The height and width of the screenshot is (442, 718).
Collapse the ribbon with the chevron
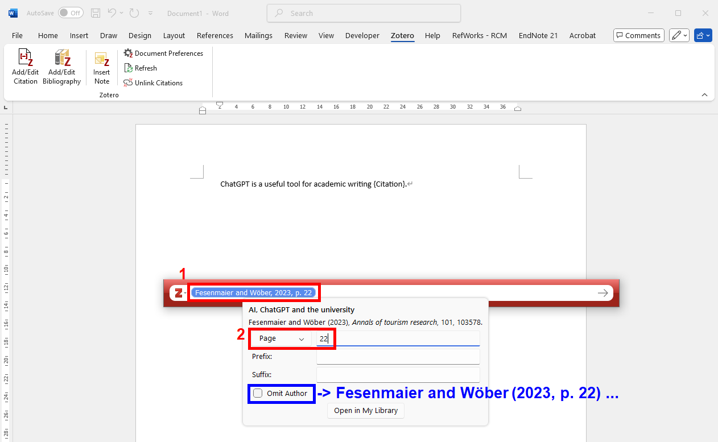pyautogui.click(x=704, y=95)
